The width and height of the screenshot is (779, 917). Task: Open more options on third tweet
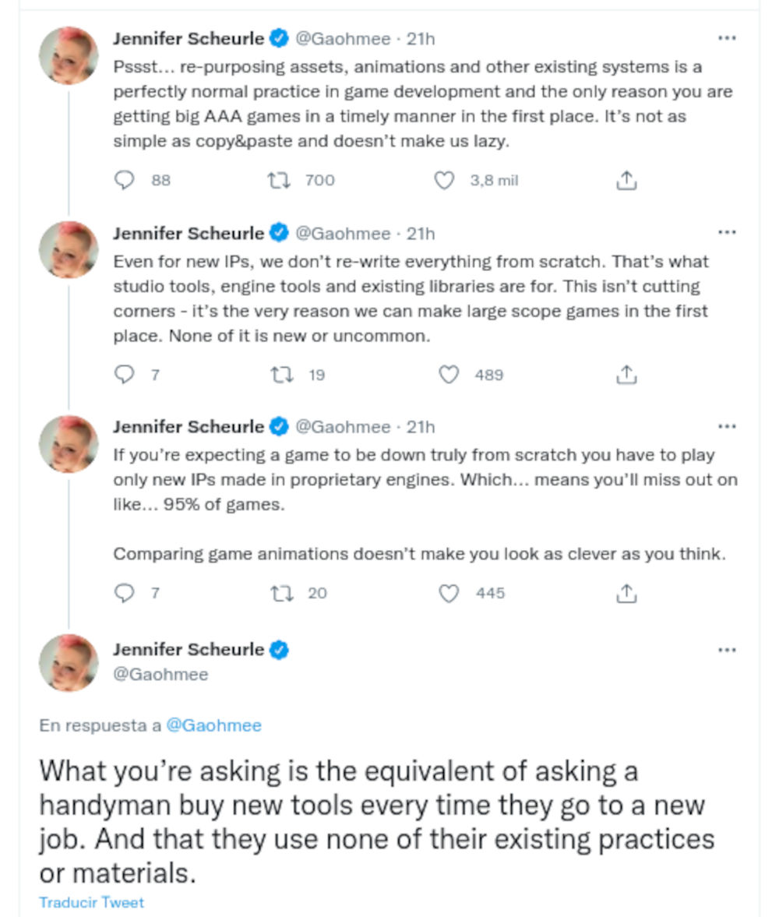727,427
